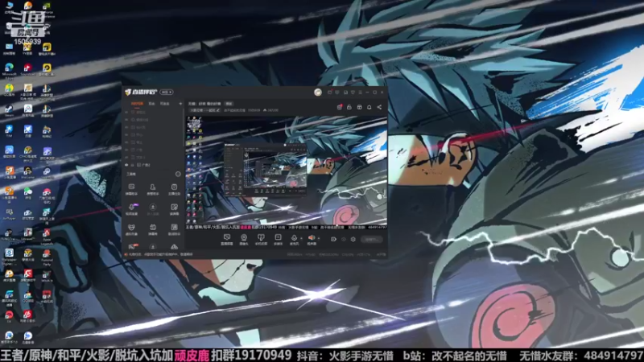Add a new scene with the plus icon
The width and height of the screenshot is (644, 362).
point(180,104)
